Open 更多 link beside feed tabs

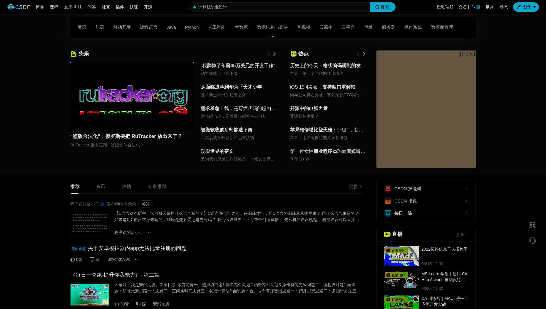355,187
